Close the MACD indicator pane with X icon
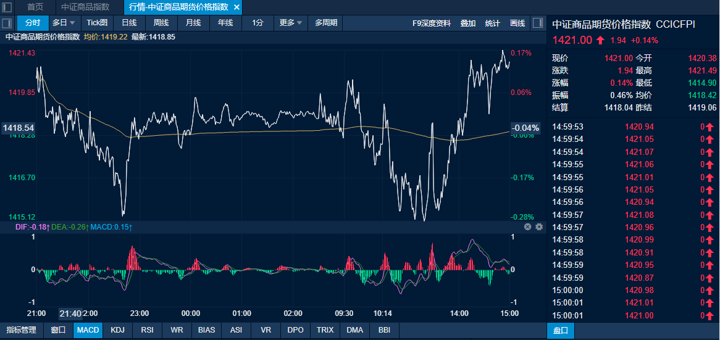The image size is (720, 340). tap(528, 227)
